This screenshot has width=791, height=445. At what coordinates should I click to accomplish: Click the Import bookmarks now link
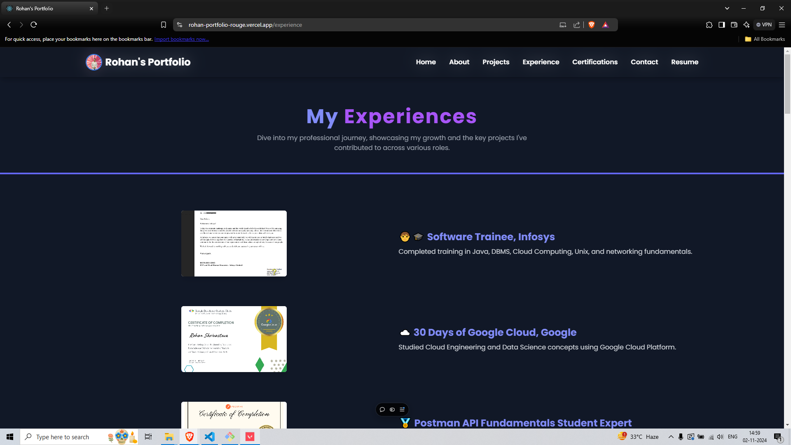click(182, 39)
